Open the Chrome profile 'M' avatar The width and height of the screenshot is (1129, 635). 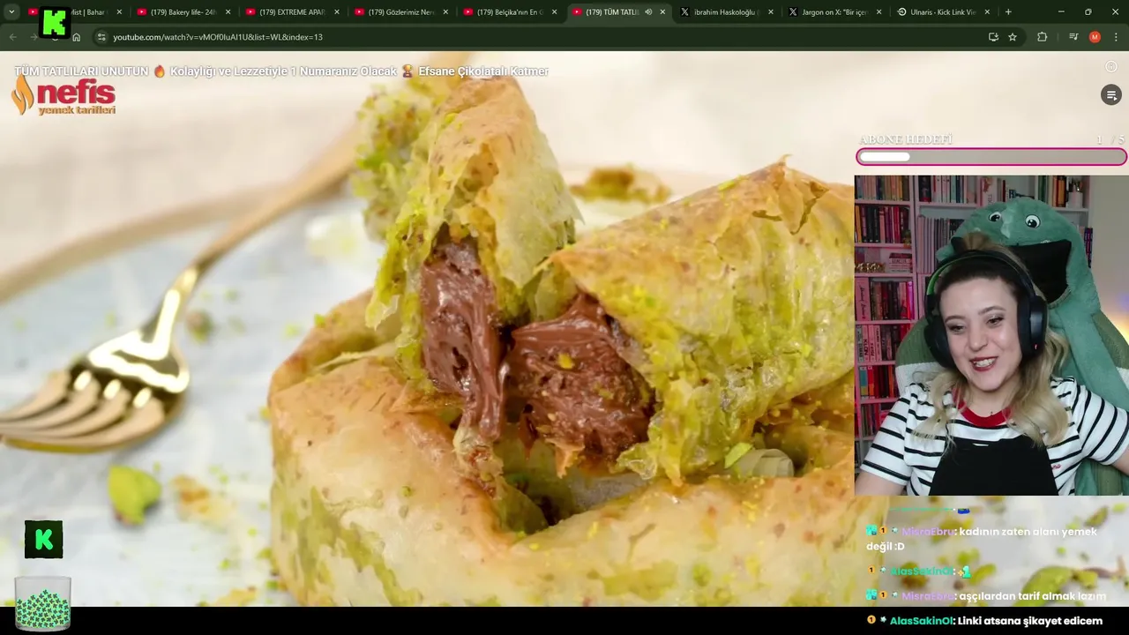1095,37
